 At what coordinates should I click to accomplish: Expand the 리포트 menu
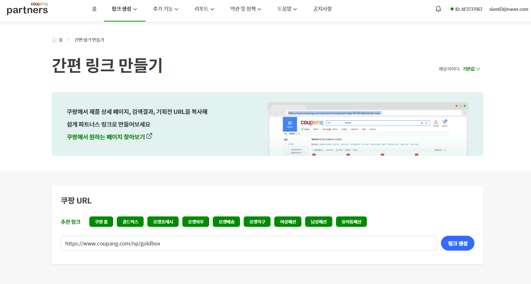(204, 9)
